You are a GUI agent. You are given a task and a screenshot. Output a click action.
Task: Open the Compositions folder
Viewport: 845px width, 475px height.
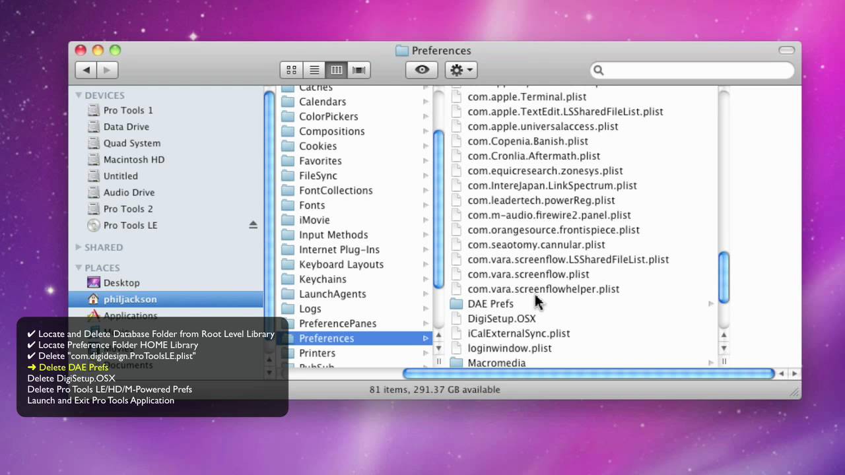tap(331, 131)
